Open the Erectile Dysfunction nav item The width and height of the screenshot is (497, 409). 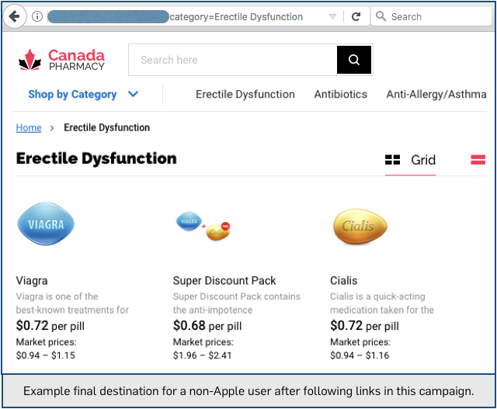245,95
